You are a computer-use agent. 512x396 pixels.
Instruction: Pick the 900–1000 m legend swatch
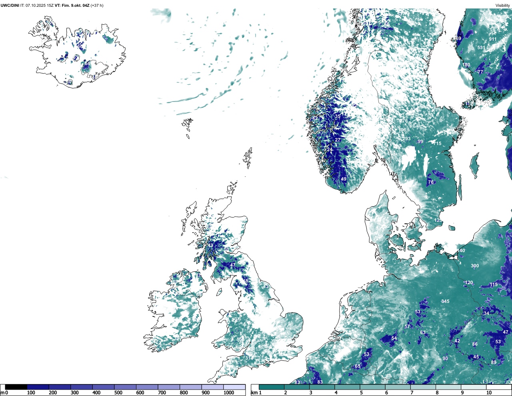tap(212, 387)
